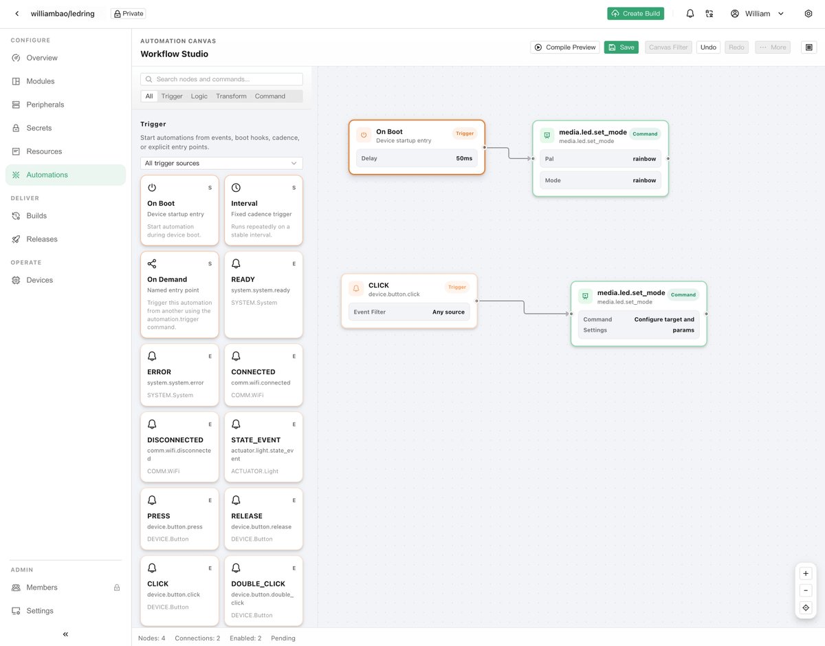
Task: Click the bell icon on the ERROR card
Action: (152, 356)
